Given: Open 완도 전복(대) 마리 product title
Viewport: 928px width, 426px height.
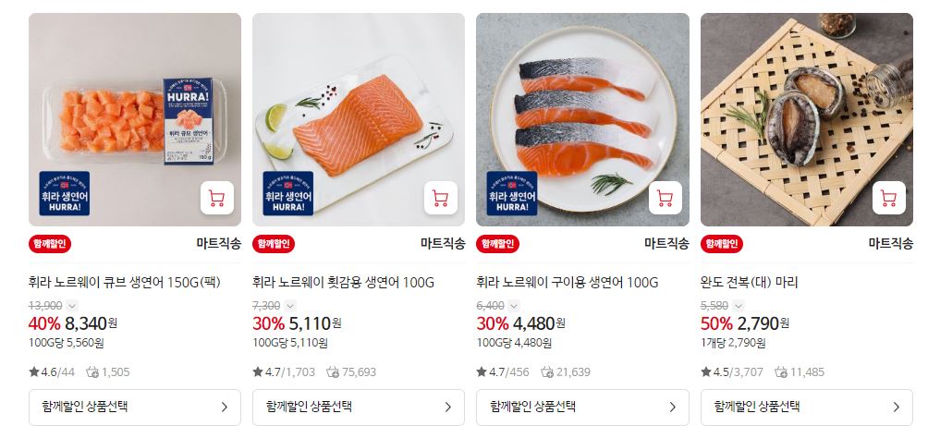Looking at the screenshot, I should (x=750, y=283).
